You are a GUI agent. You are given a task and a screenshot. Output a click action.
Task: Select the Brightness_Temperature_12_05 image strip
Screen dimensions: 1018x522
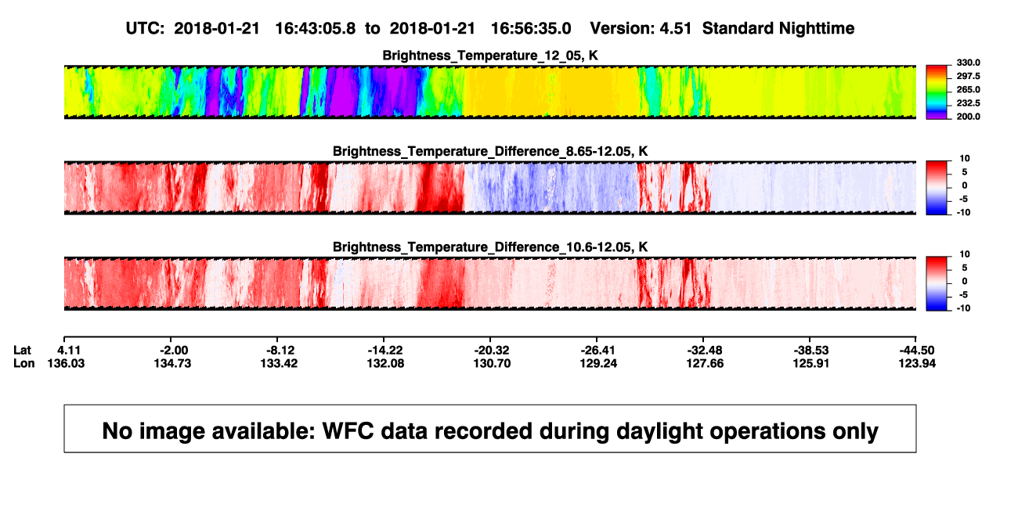tap(489, 92)
